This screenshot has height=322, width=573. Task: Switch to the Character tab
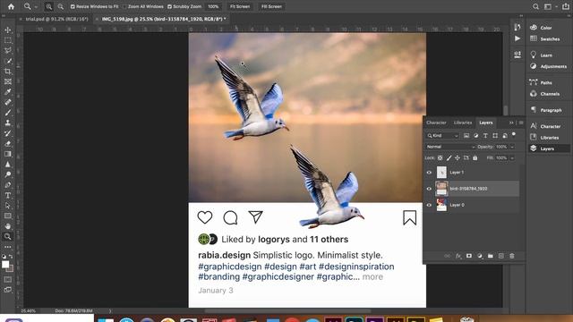[436, 123]
